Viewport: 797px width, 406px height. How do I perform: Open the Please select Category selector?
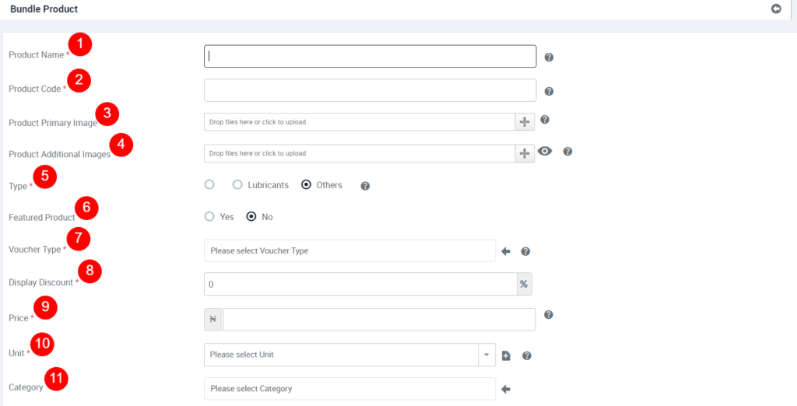coord(349,389)
